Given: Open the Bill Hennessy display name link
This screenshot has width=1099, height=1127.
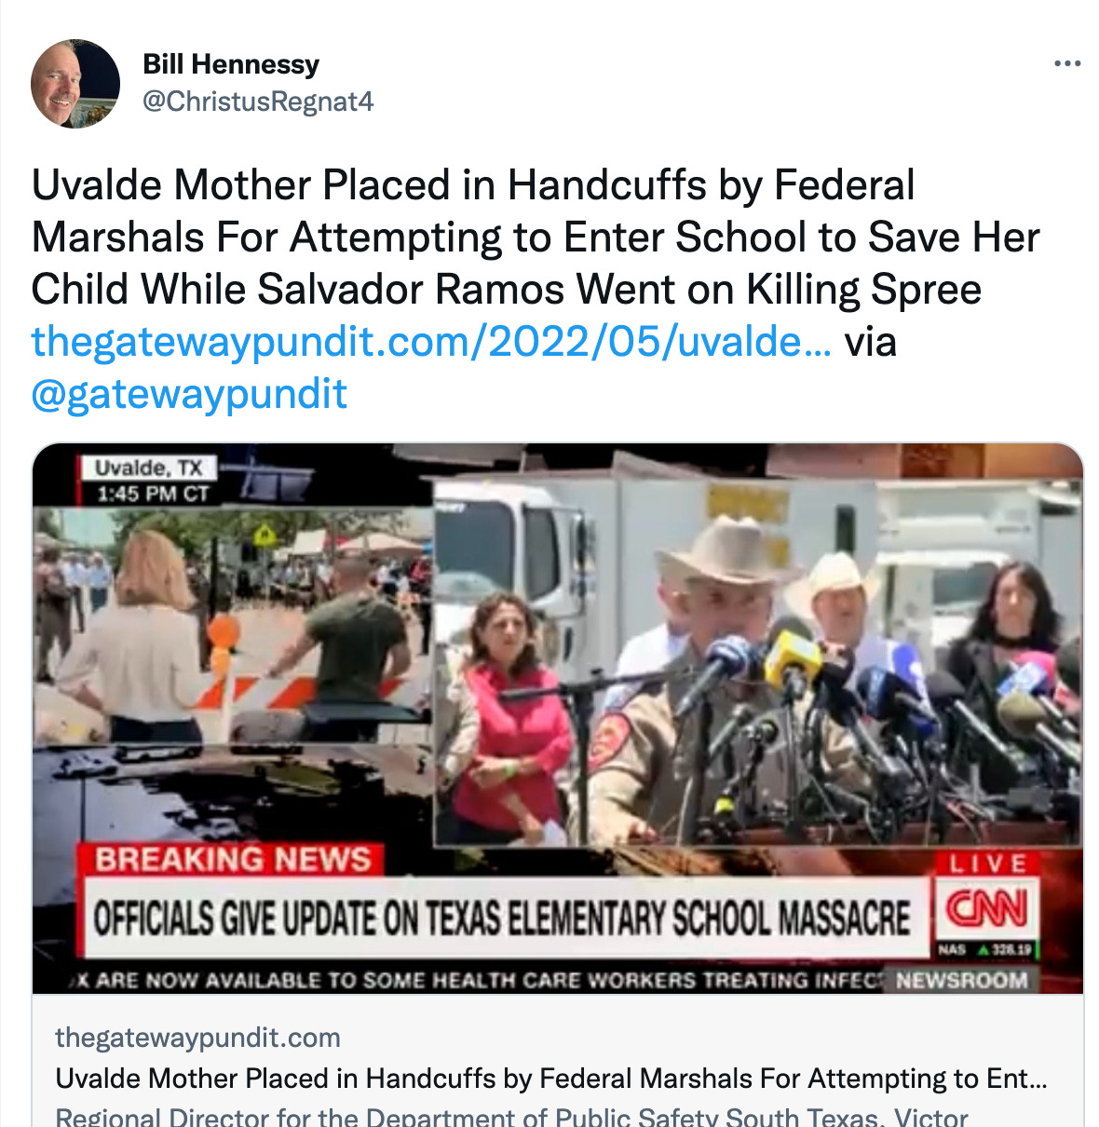Looking at the screenshot, I should [231, 64].
